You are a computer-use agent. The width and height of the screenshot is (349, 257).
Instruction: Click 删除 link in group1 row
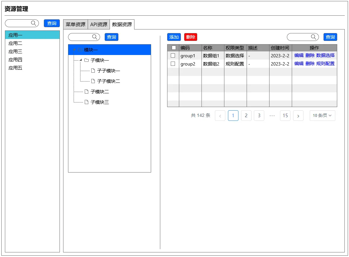click(310, 55)
